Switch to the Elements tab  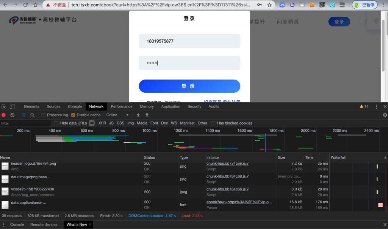(31, 107)
